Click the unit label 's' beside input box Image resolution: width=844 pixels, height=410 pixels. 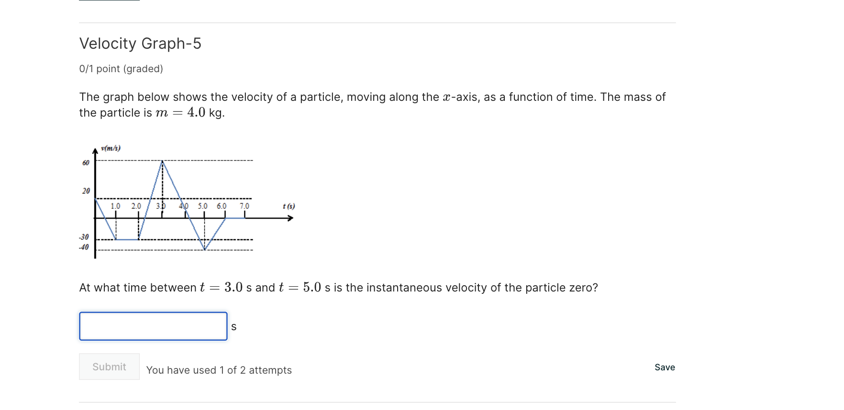click(234, 326)
